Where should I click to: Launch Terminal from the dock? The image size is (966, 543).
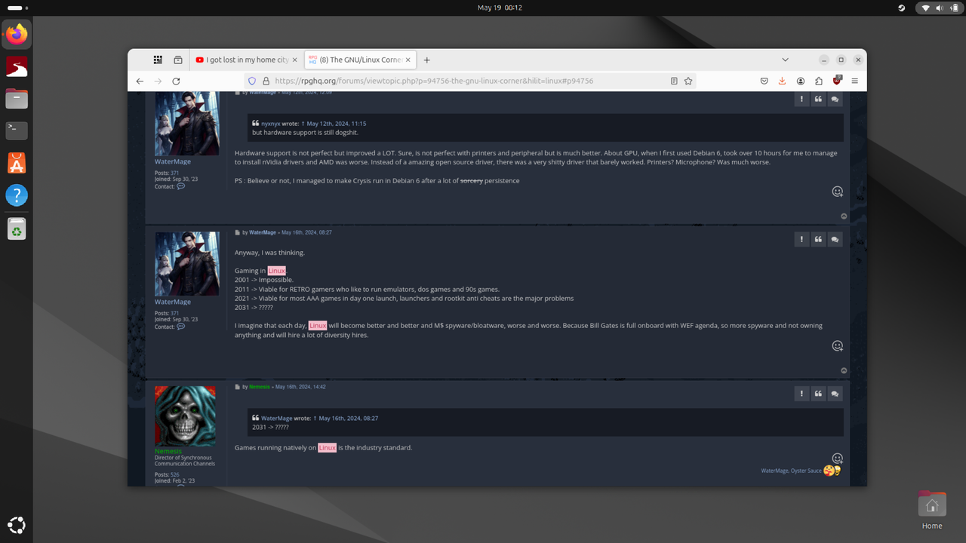pyautogui.click(x=17, y=130)
